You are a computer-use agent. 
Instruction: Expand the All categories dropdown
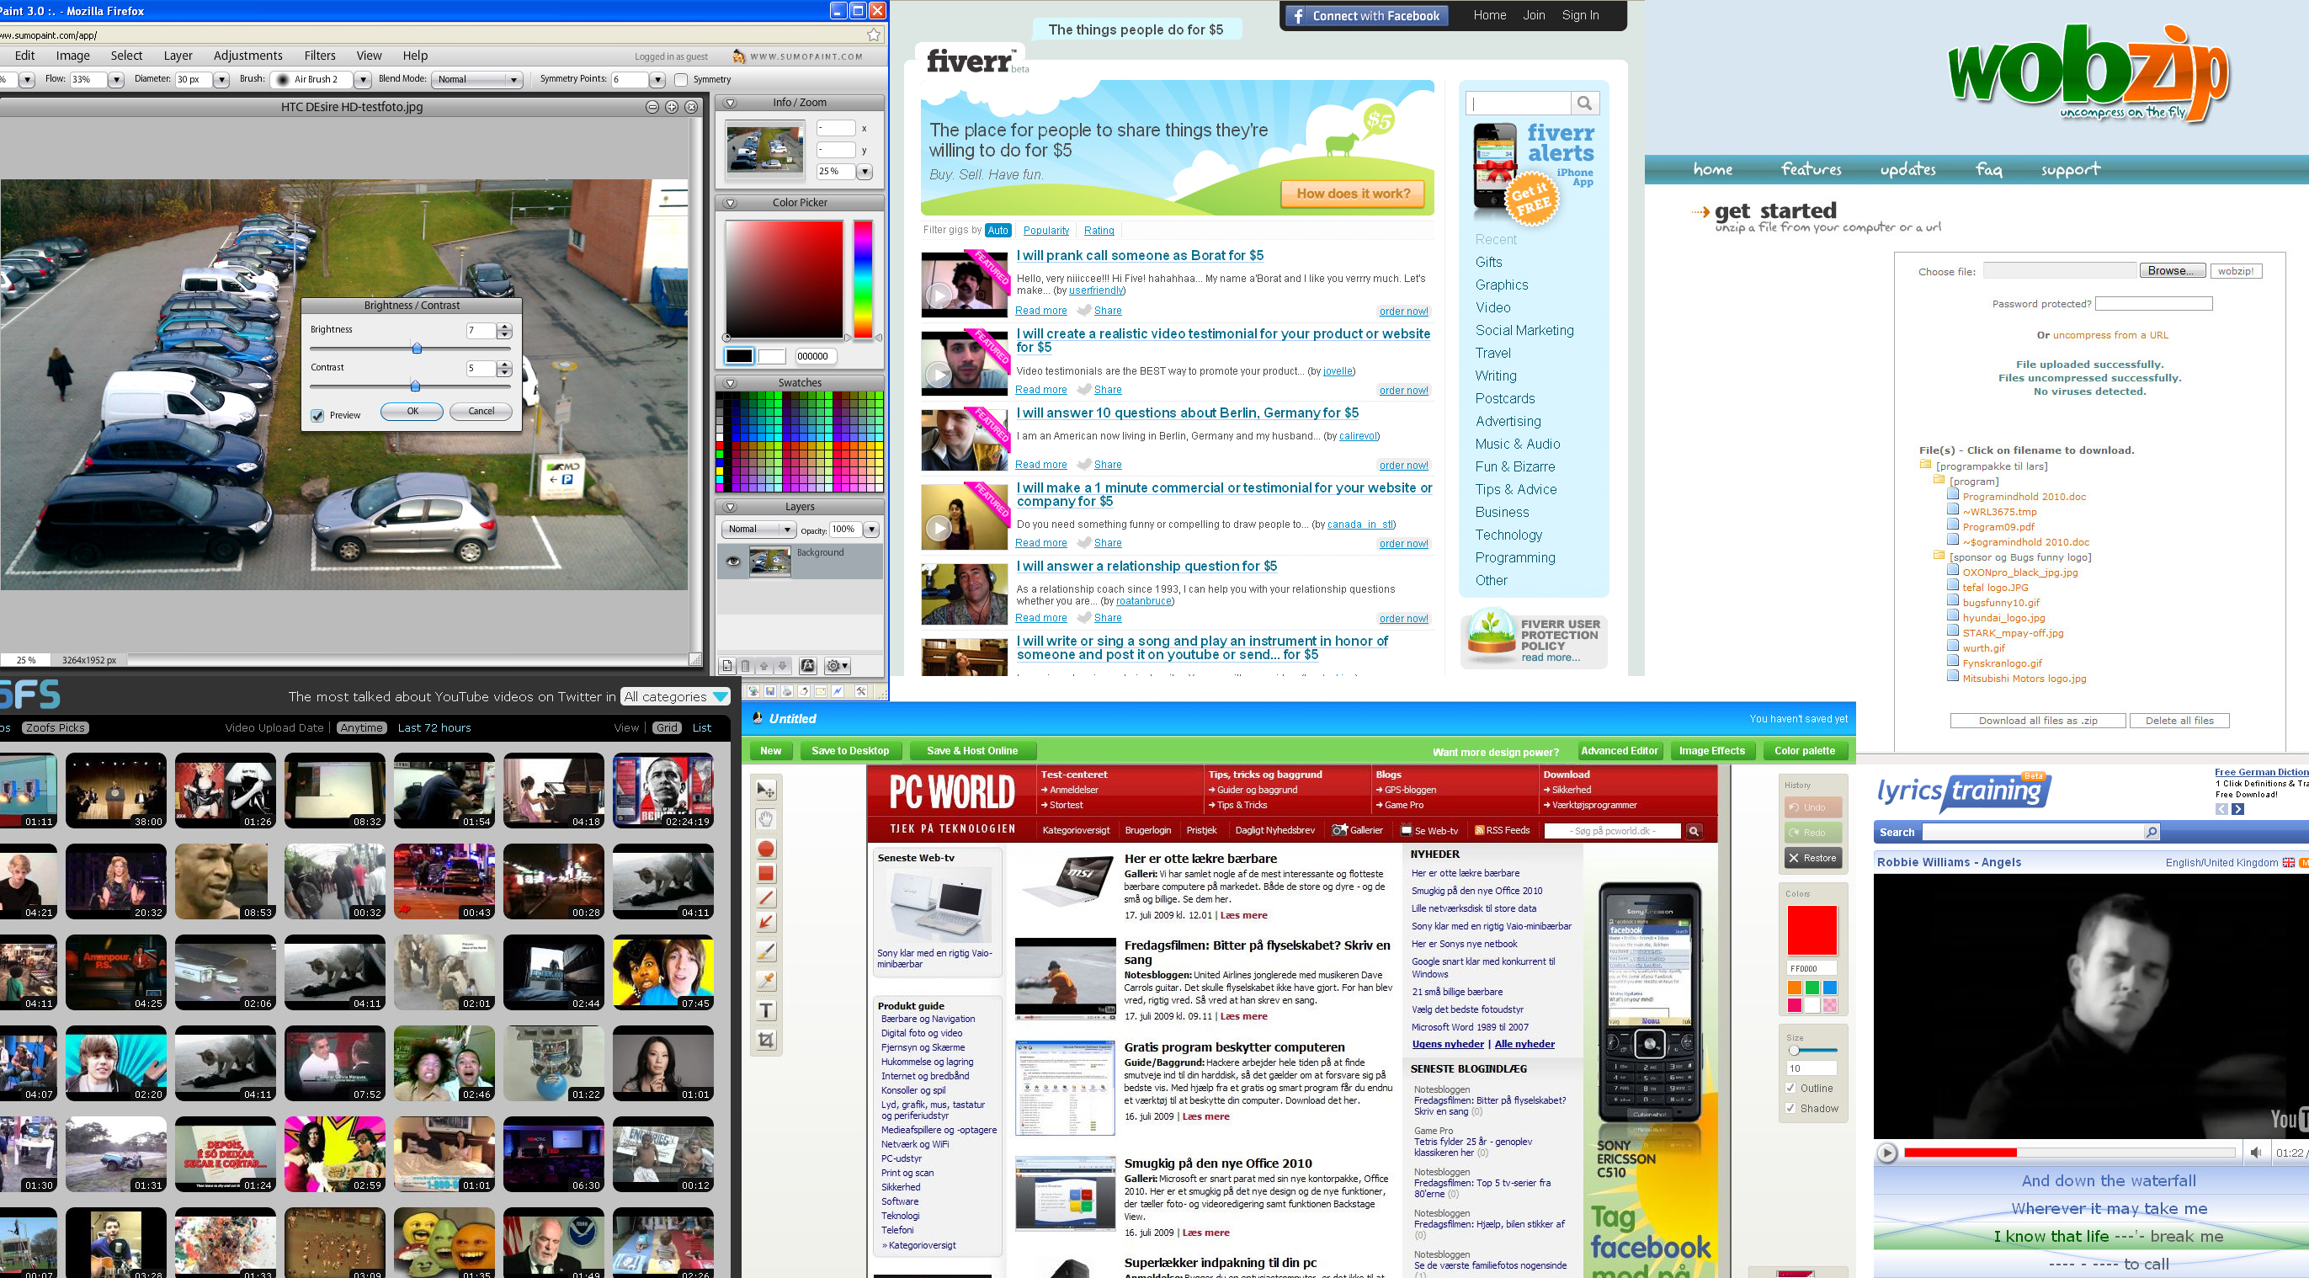676,696
